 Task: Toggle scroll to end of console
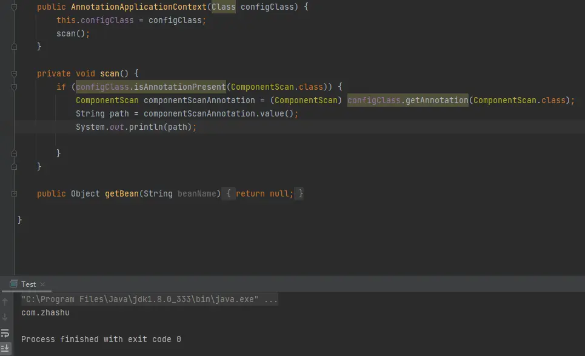click(x=5, y=348)
